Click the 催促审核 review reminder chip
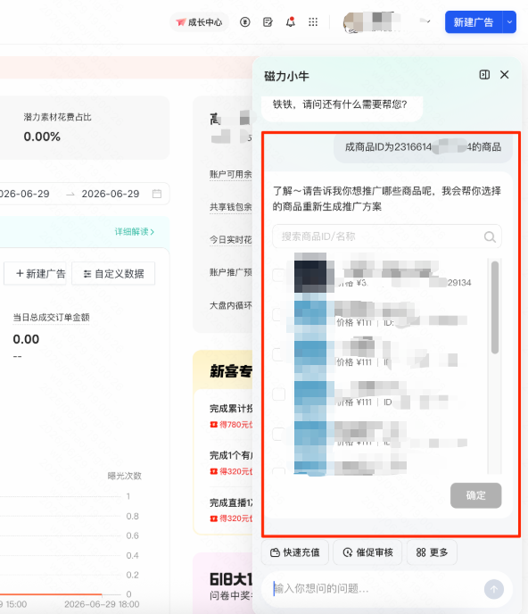528x614 pixels. [x=367, y=552]
